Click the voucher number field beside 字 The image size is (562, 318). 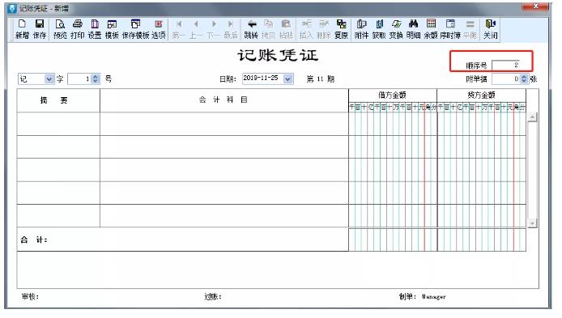[x=79, y=78]
